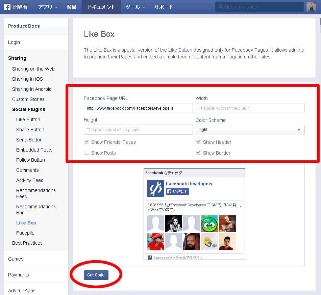Click the green cartoon face thumbnail
Viewport: 321px width, 295px height.
coord(209,224)
